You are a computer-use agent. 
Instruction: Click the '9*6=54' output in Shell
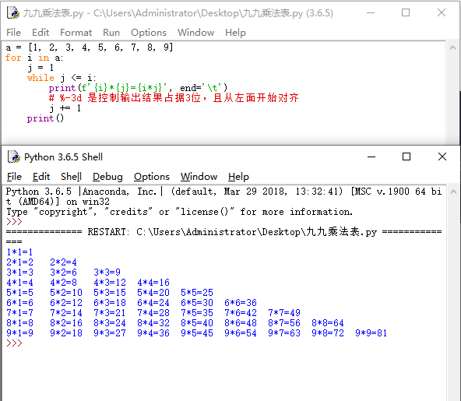pyautogui.click(x=241, y=333)
